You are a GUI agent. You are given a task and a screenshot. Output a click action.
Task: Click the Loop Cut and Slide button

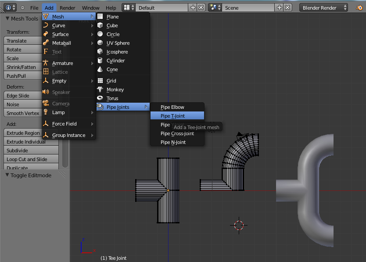point(31,159)
